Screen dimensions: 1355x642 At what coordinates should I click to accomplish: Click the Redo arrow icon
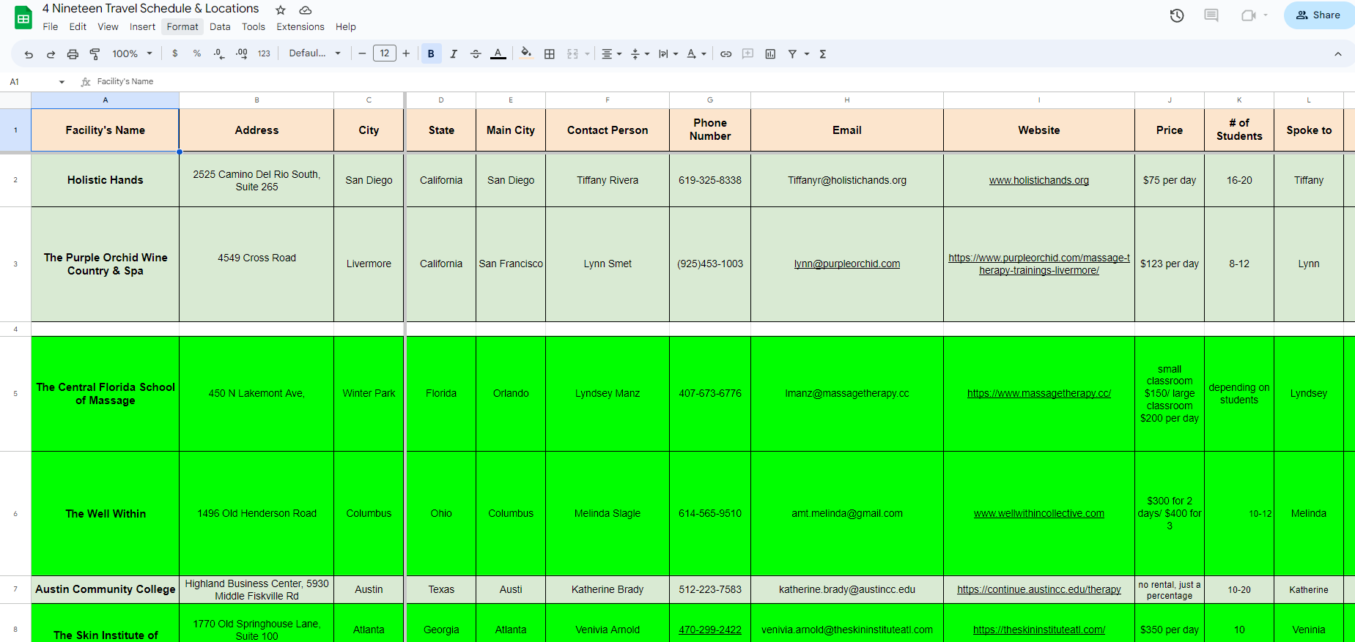click(x=51, y=54)
